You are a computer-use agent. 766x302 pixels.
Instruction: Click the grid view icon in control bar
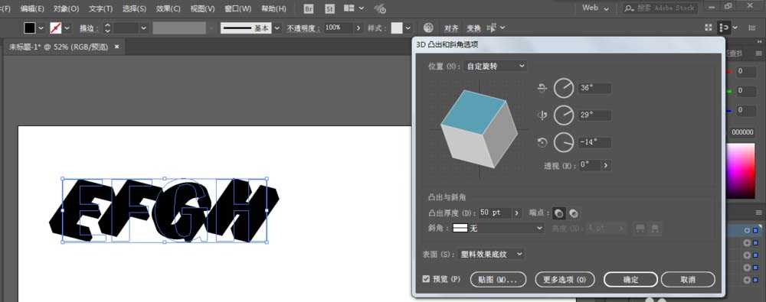(709, 28)
